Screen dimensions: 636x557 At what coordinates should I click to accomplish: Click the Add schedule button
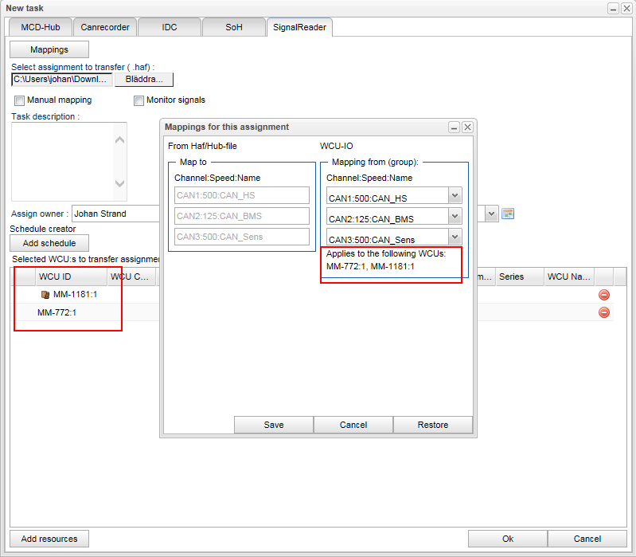tap(49, 243)
